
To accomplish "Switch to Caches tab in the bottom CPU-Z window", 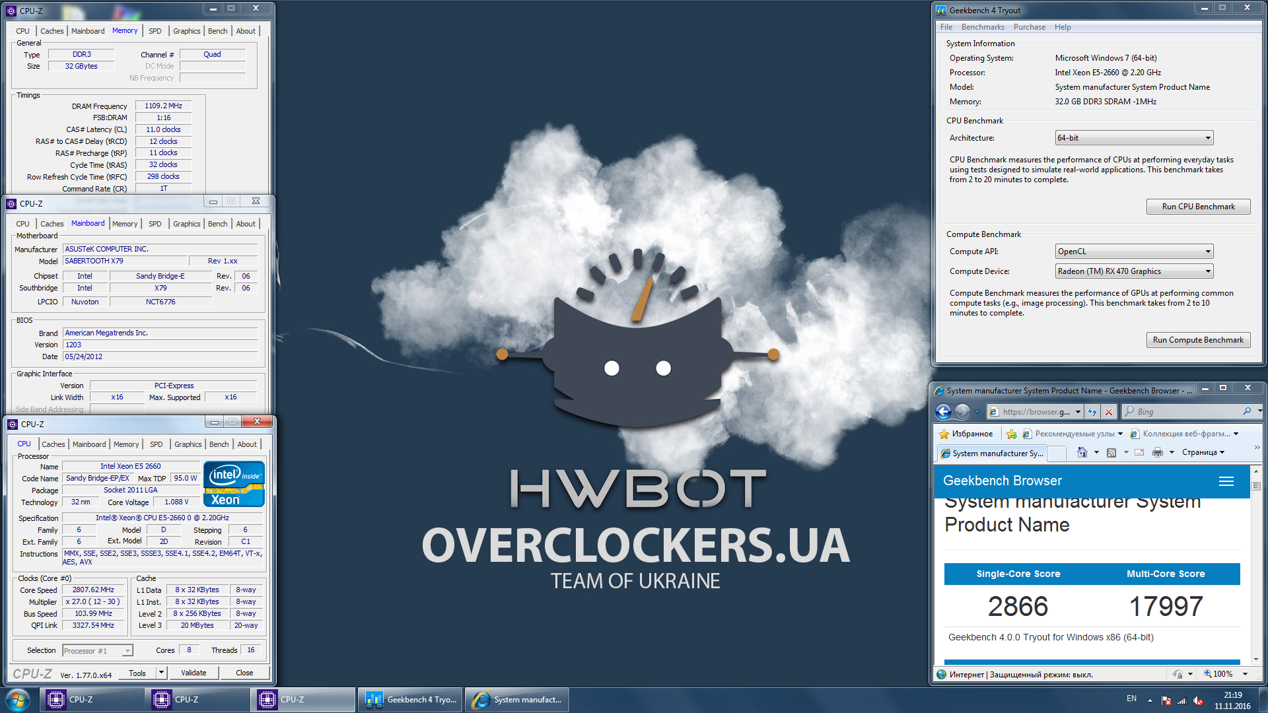I will tap(53, 444).
